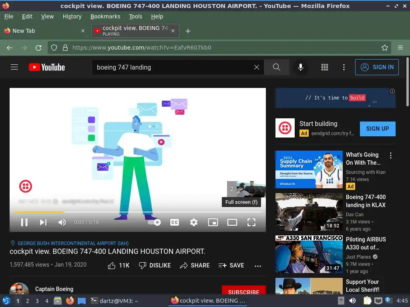This screenshot has height=307, width=410.
Task: Open the Captain Boeing channel
Action: pos(54,289)
